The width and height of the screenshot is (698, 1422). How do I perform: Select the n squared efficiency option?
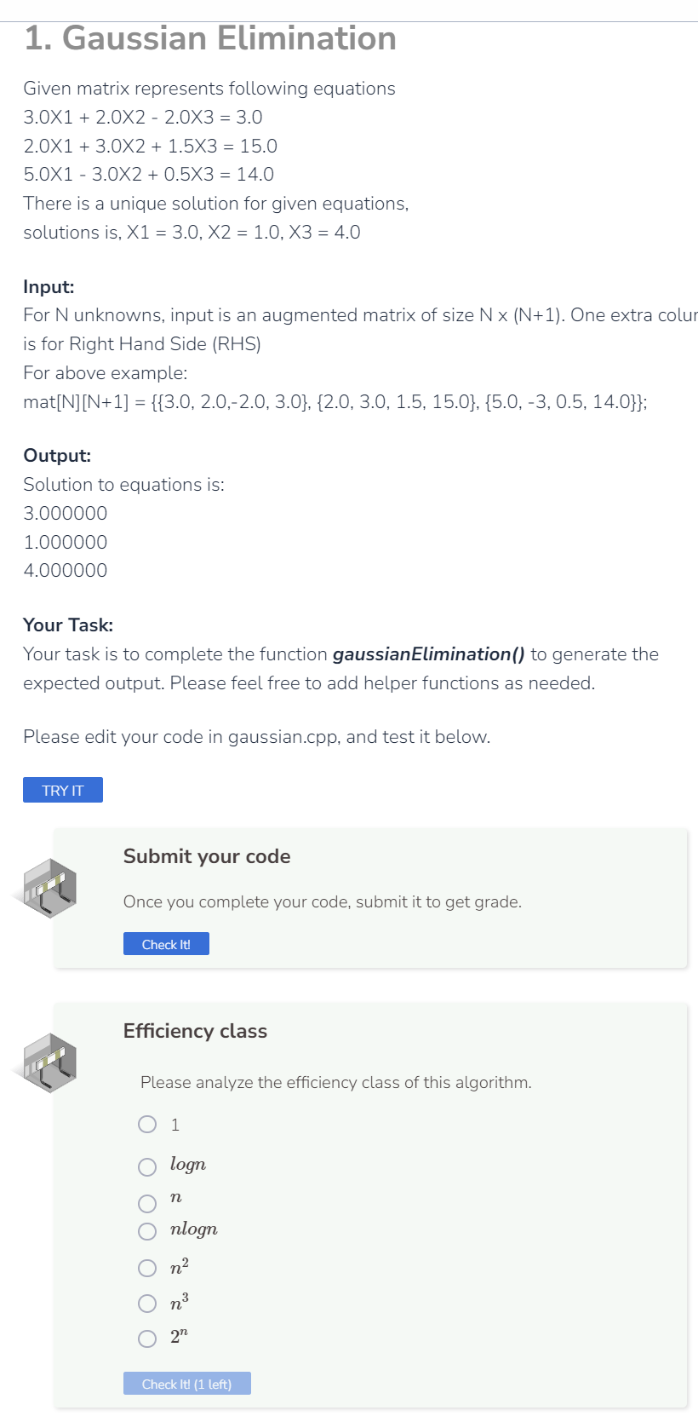pos(146,1268)
